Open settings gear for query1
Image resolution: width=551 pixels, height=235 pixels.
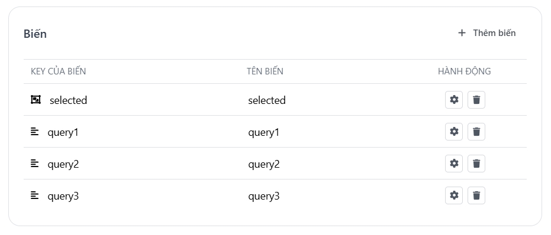coord(454,132)
